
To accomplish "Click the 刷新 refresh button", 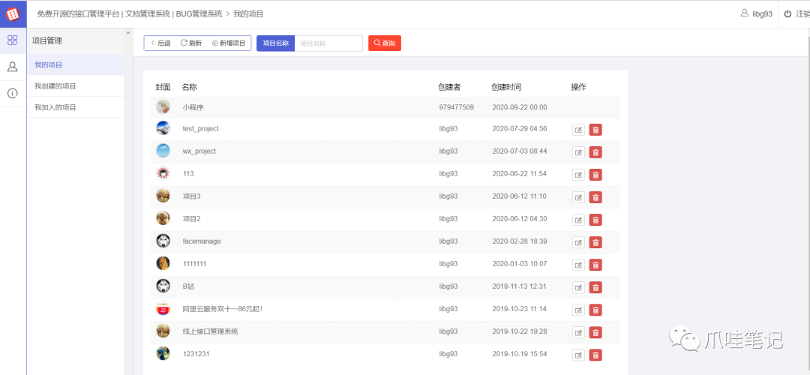I will coord(190,43).
